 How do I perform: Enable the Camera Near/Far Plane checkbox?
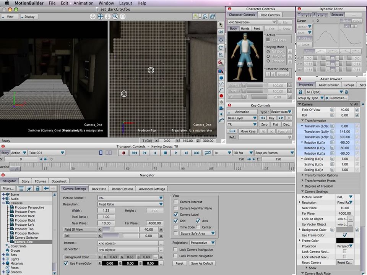tap(175, 208)
